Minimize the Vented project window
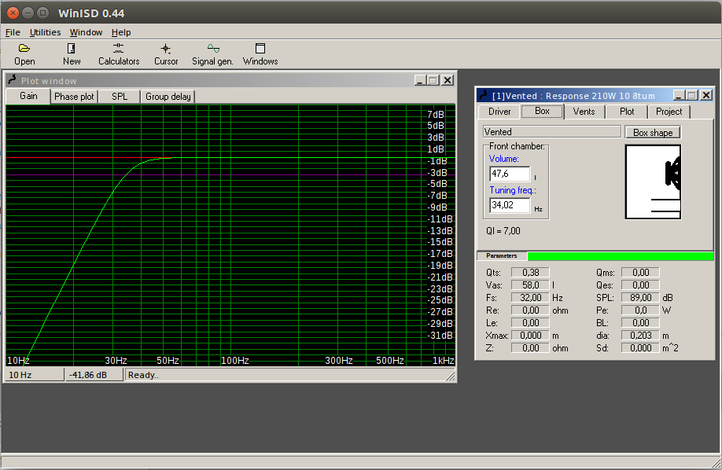 (x=678, y=95)
